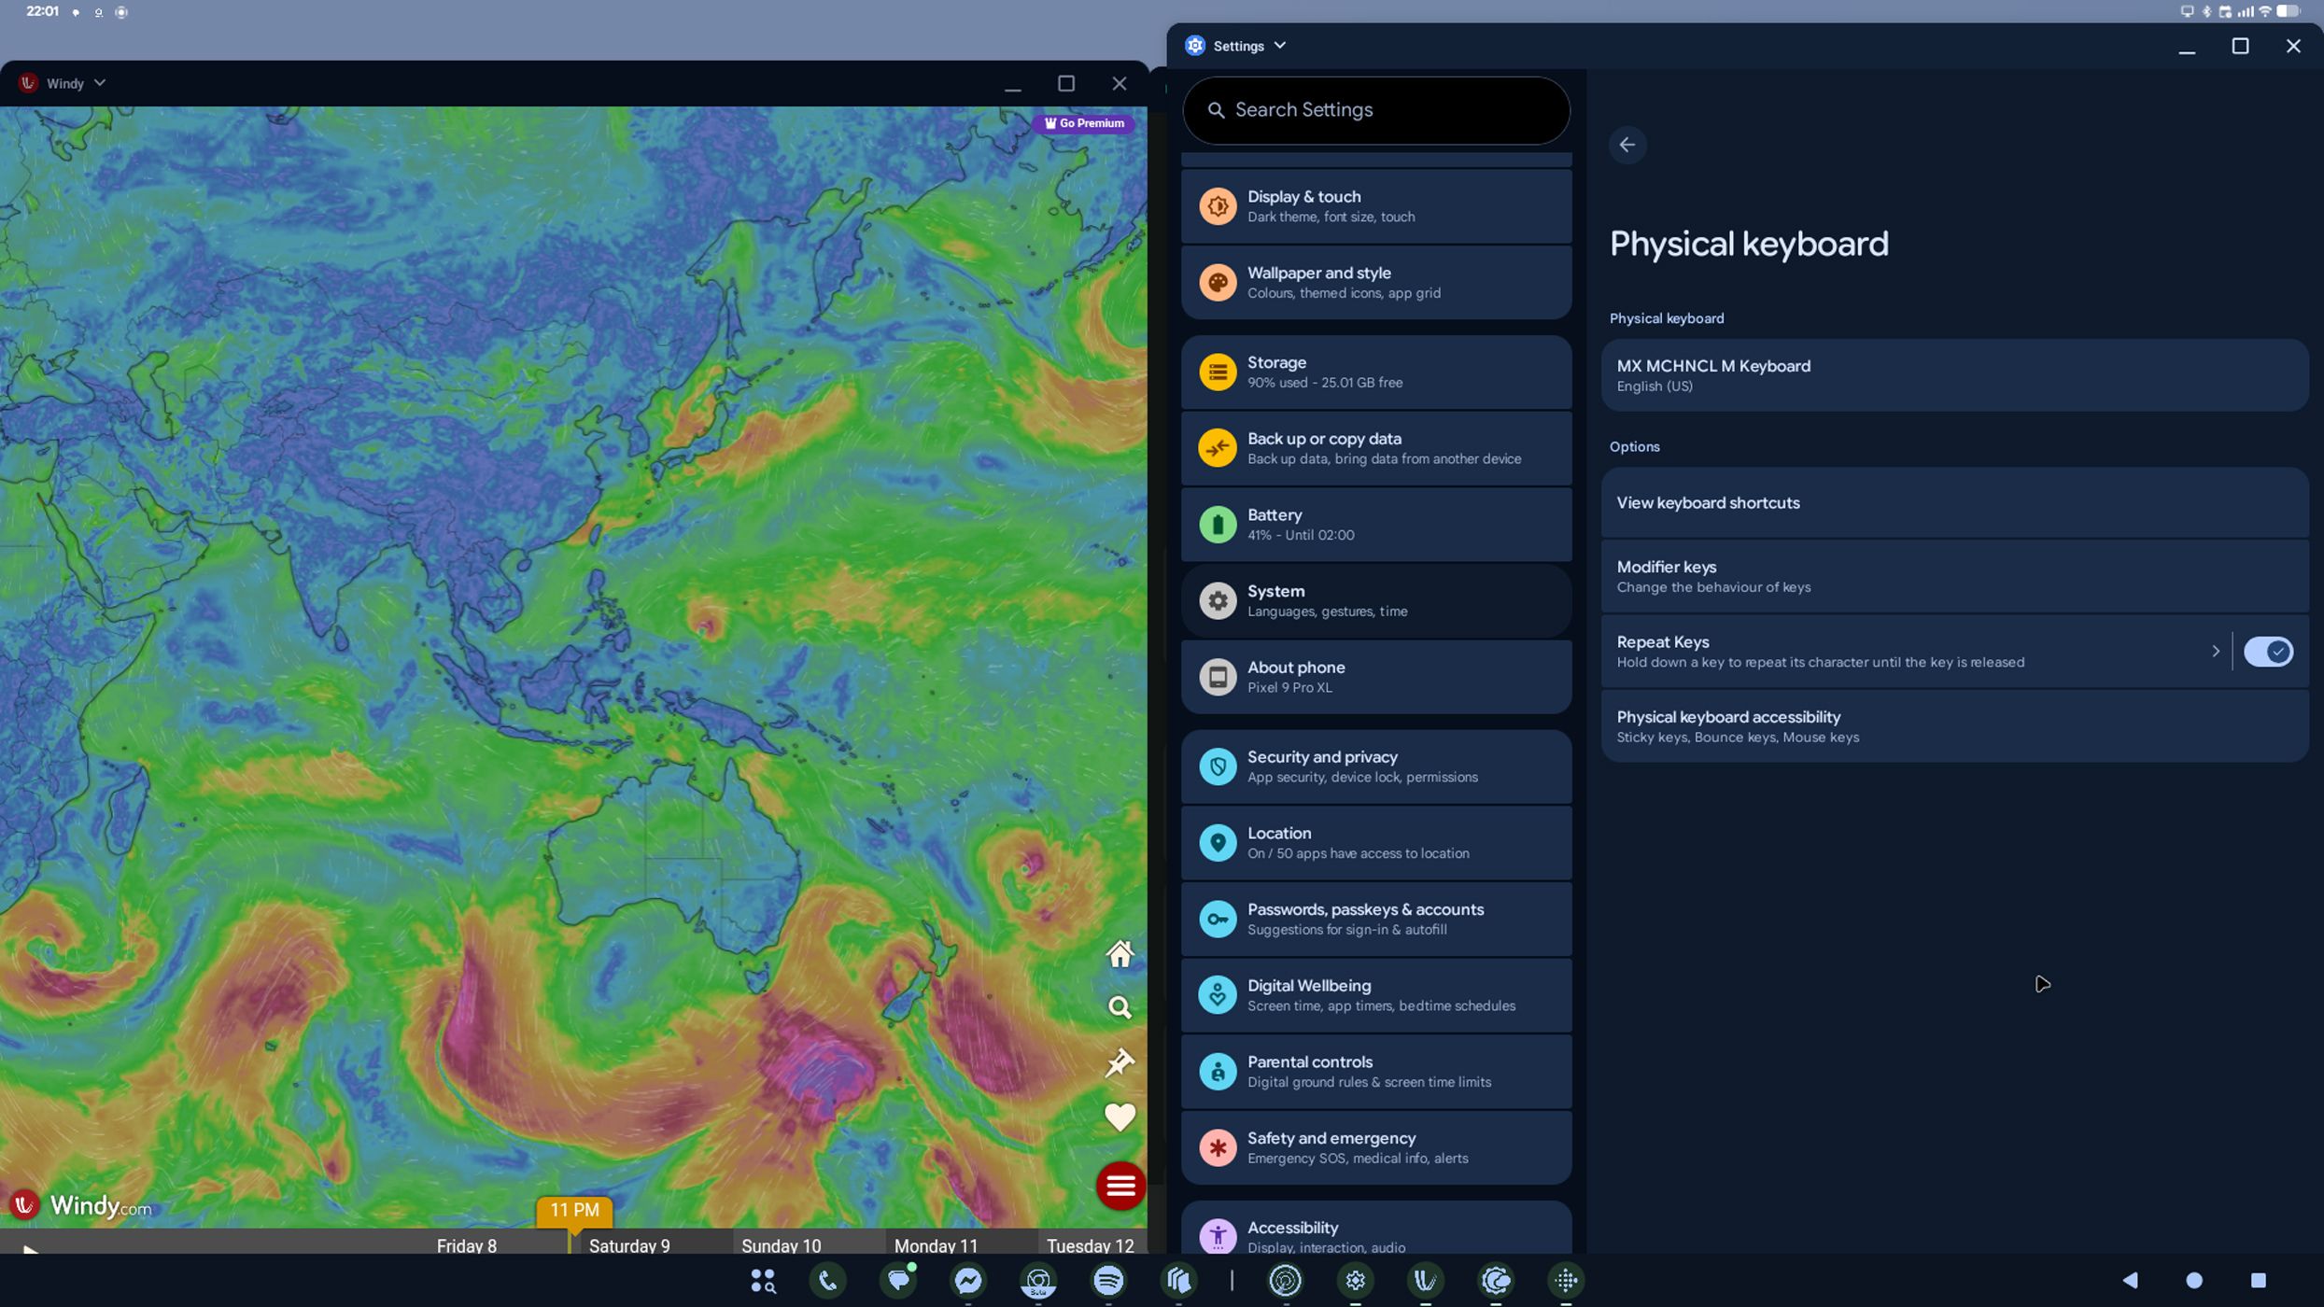The height and width of the screenshot is (1307, 2324).
Task: Open the Phone app from the taskbar
Action: coord(828,1280)
